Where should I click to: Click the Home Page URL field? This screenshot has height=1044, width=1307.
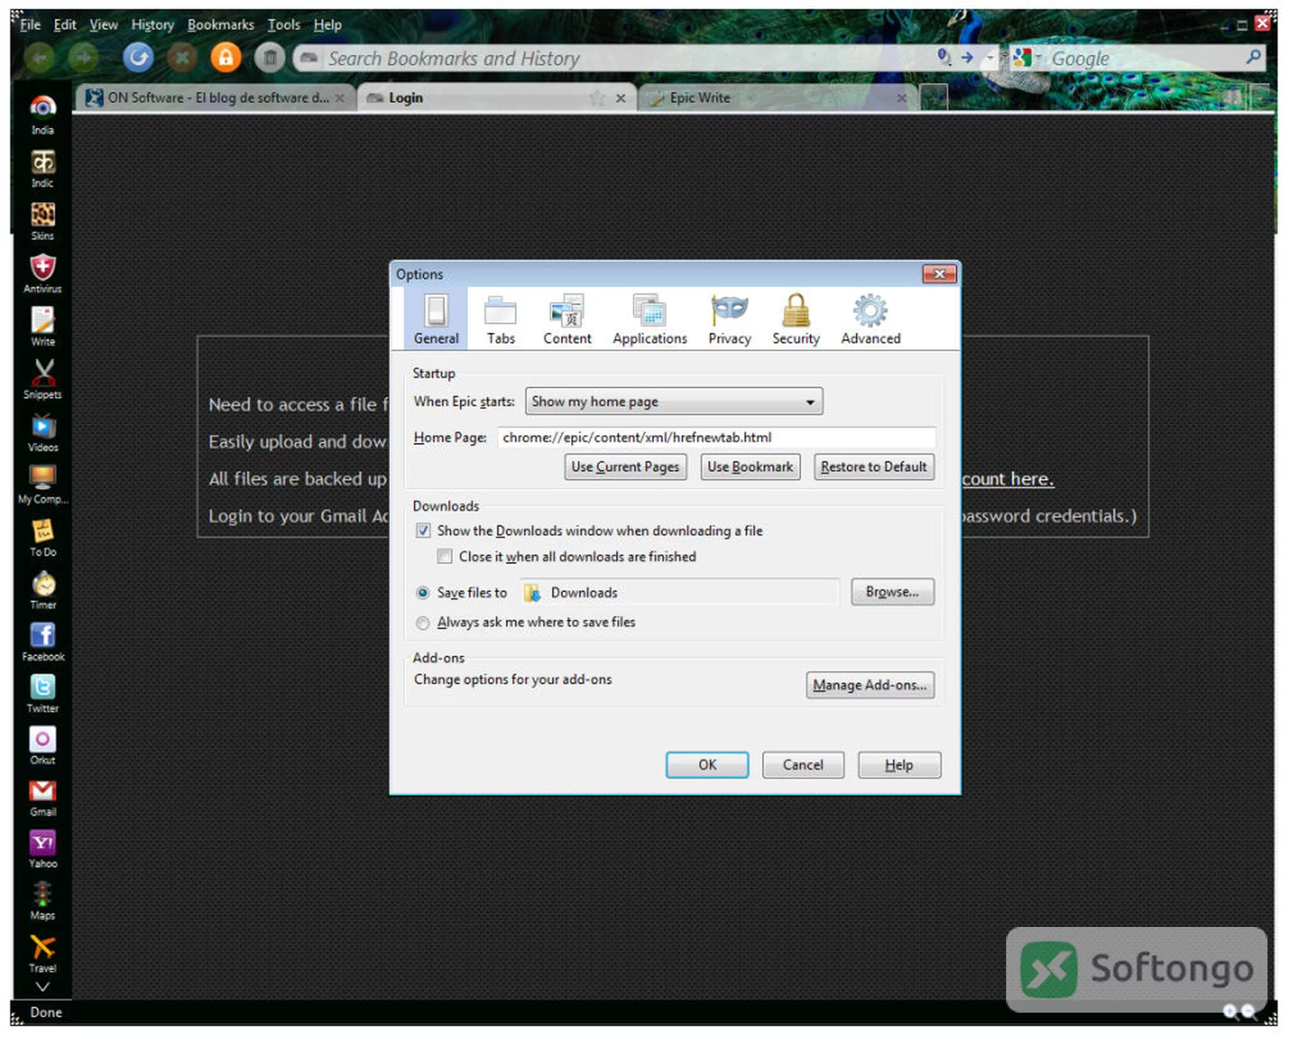[716, 438]
